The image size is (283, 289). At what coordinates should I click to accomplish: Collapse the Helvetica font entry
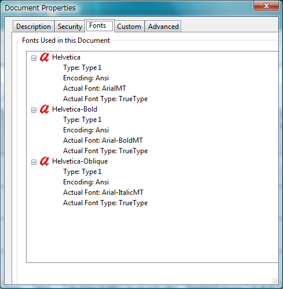tap(34, 58)
